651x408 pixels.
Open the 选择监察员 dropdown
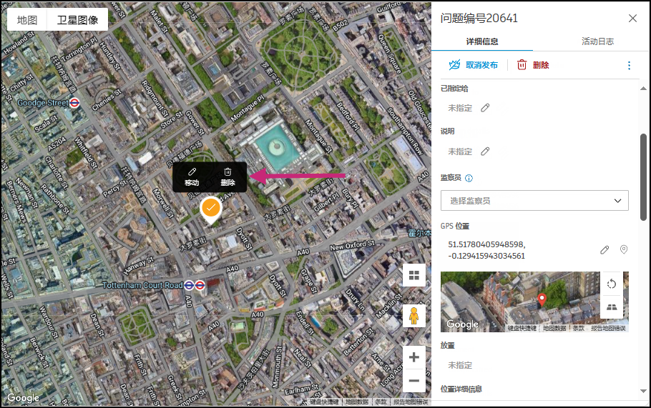pyautogui.click(x=534, y=201)
